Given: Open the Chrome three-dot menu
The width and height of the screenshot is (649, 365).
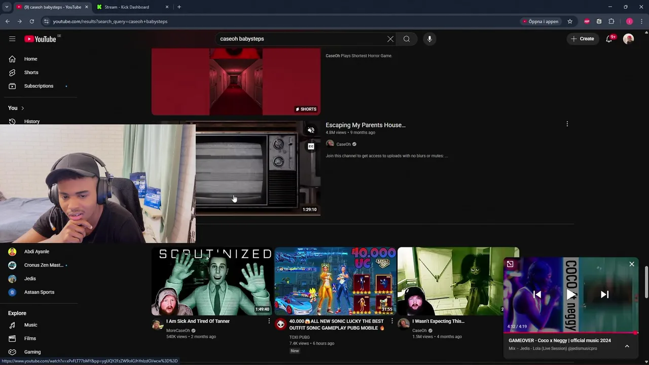Looking at the screenshot, I should click(642, 21).
